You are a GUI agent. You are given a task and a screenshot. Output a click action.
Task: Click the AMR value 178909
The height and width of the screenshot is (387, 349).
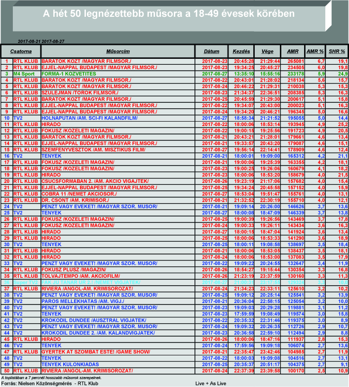296,150
